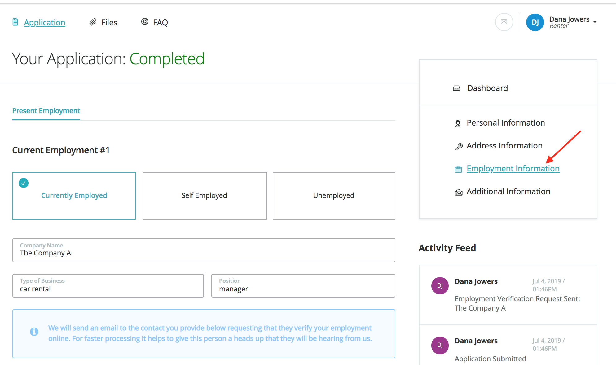Select the Unemployed option

(334, 195)
